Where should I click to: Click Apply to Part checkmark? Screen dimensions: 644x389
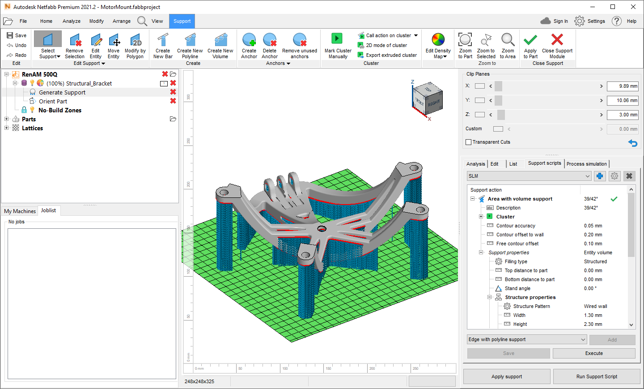tap(530, 40)
